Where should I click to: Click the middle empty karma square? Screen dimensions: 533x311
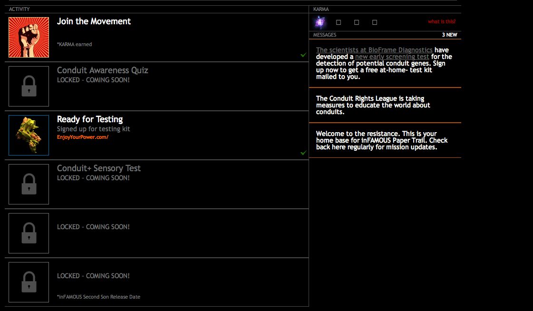coord(357,22)
